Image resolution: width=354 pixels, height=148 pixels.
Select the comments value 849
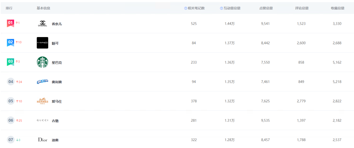pos(301,82)
